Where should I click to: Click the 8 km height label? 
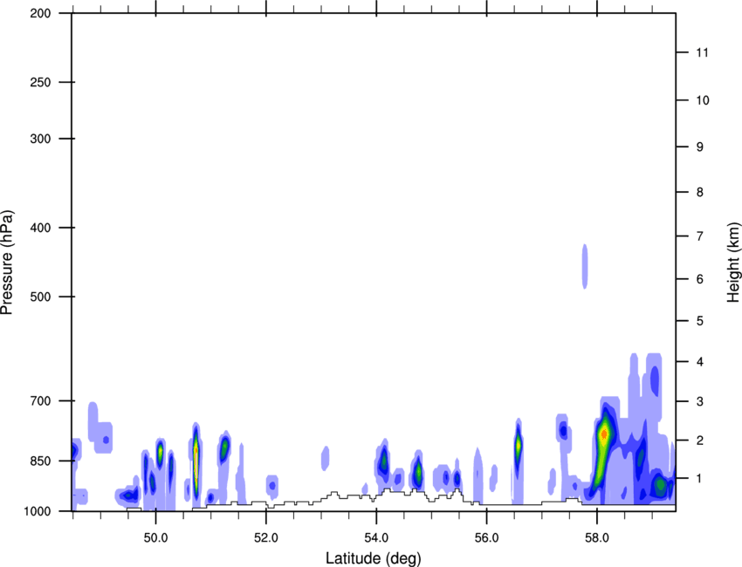click(x=700, y=192)
